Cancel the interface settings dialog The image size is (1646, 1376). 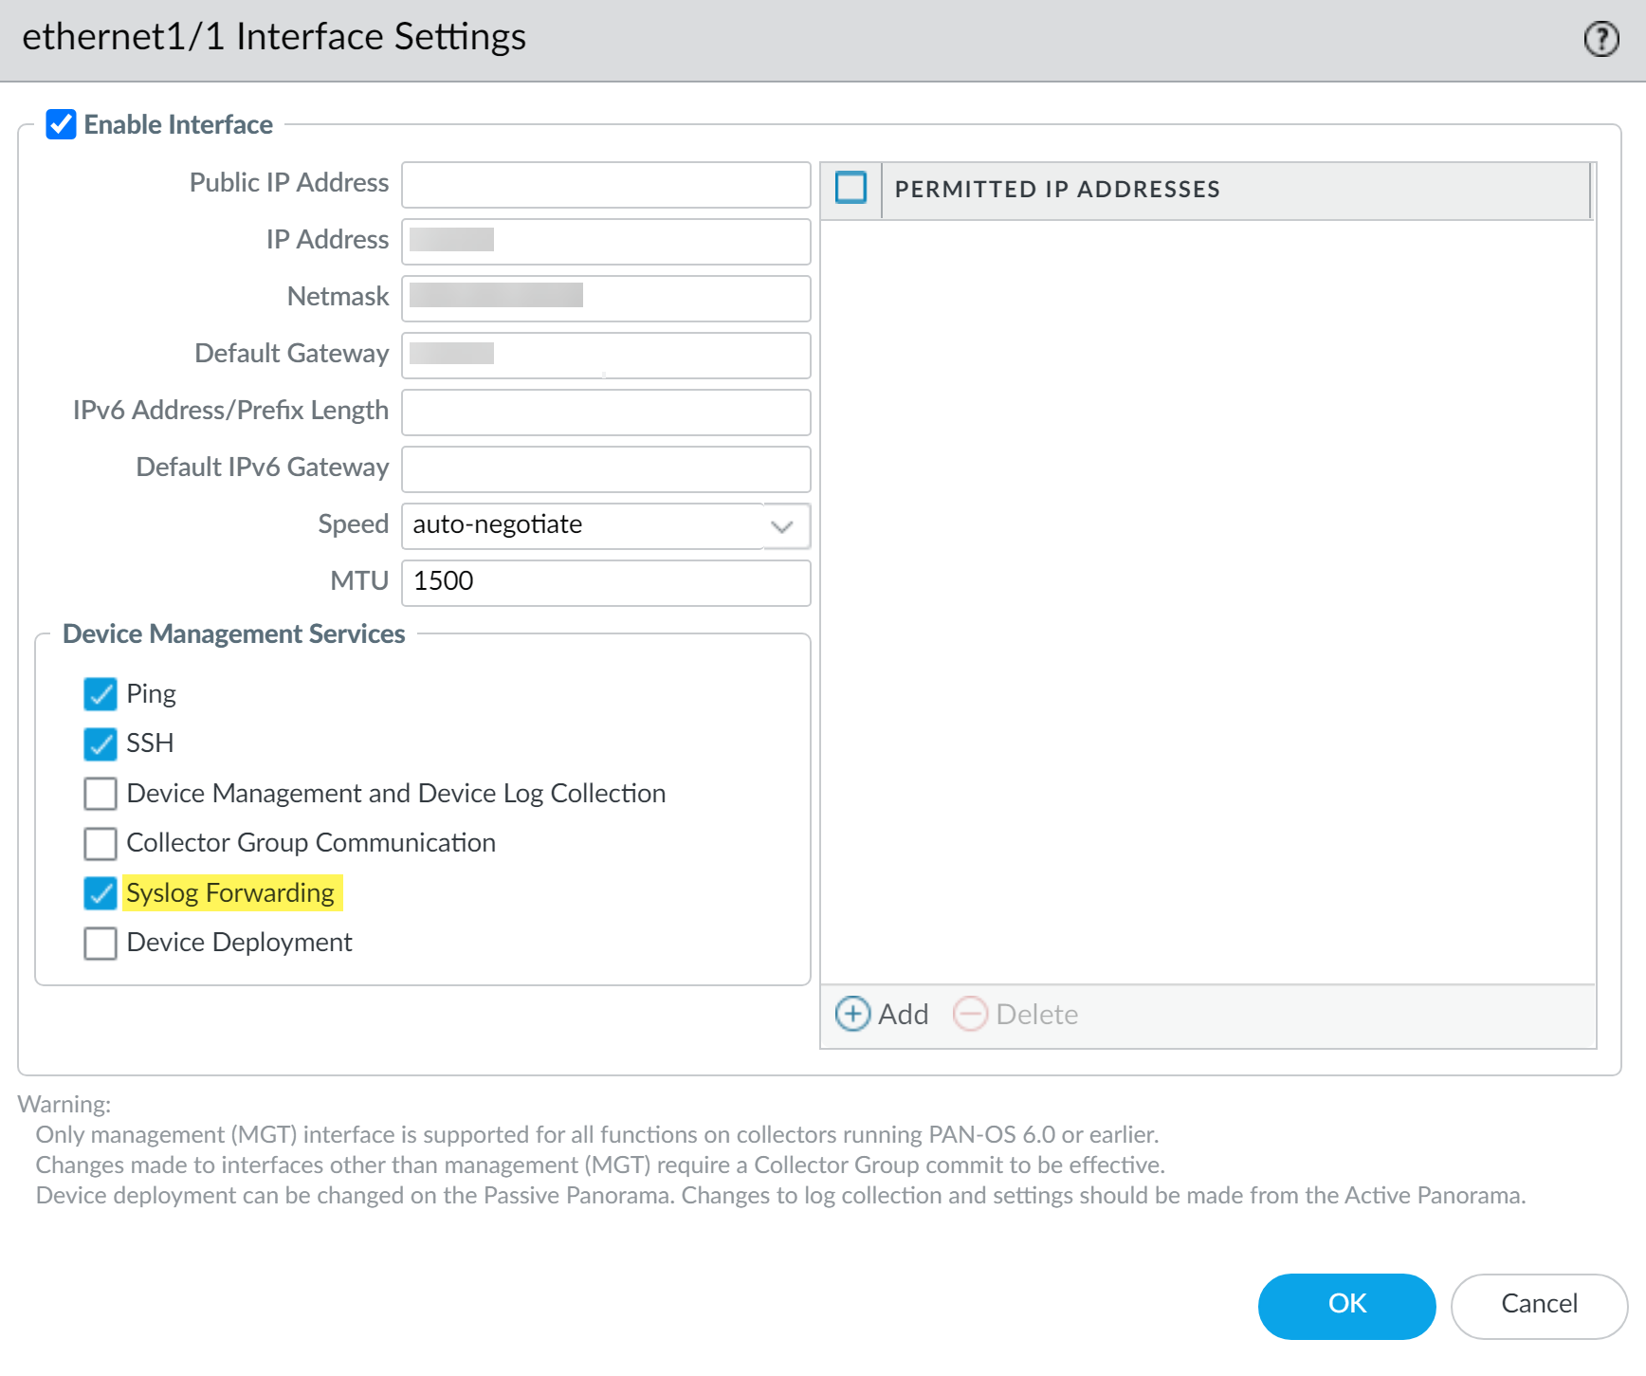1538,1305
